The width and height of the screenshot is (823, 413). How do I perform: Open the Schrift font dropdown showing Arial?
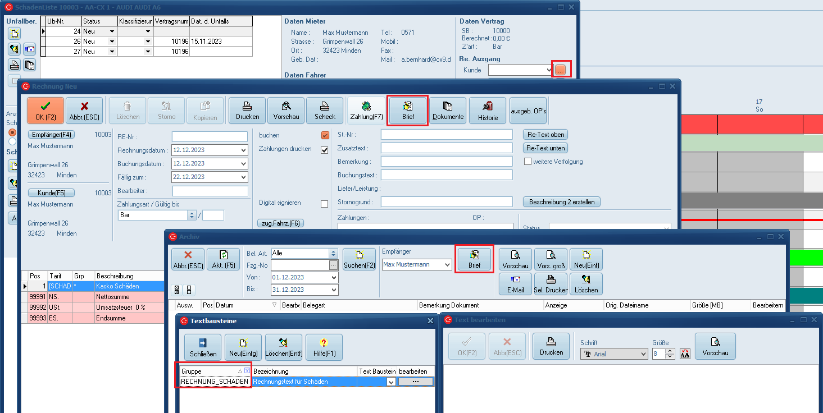coord(643,354)
